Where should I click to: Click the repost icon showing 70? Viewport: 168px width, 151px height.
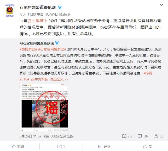[x=127, y=136]
